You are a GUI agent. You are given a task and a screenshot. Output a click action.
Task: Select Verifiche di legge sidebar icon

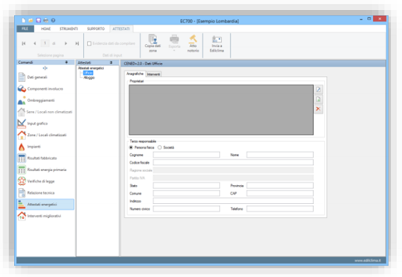pos(22,181)
